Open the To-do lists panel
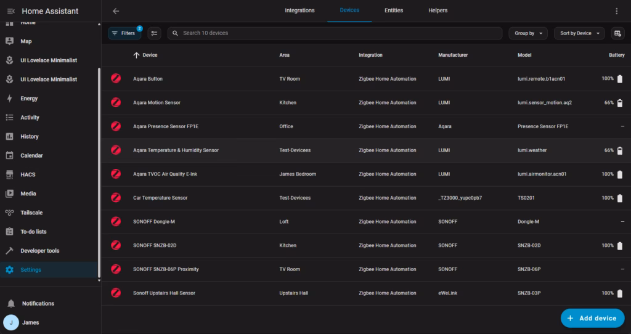 click(x=33, y=232)
